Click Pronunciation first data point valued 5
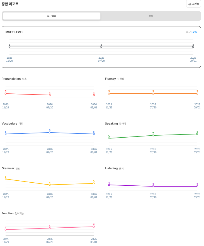The image size is (204, 246). 6,94
